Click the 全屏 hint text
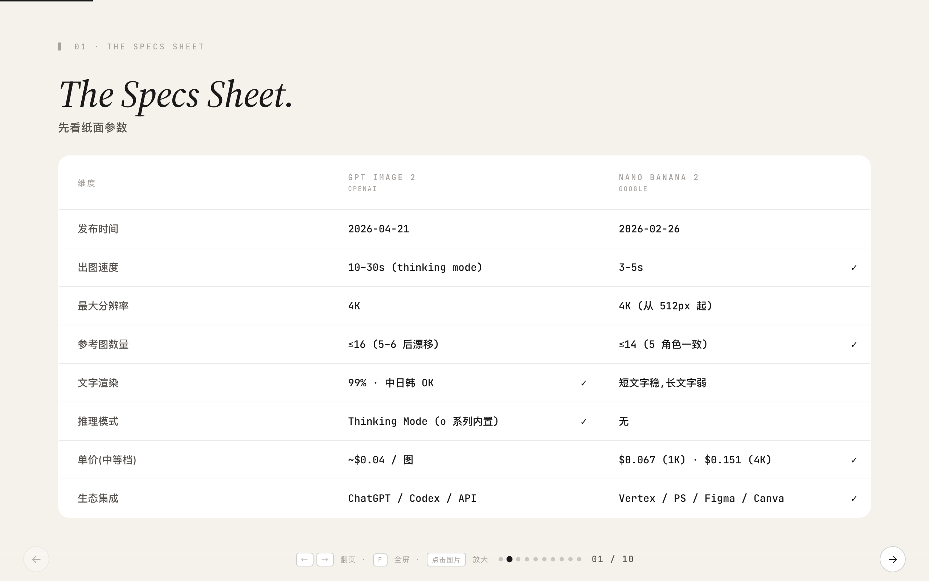Image resolution: width=929 pixels, height=581 pixels. (x=402, y=560)
